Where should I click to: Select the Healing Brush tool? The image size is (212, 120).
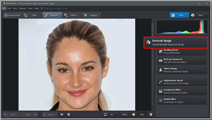pyautogui.click(x=182, y=51)
